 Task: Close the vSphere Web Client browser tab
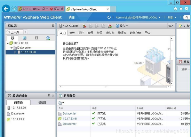pos(107,9)
